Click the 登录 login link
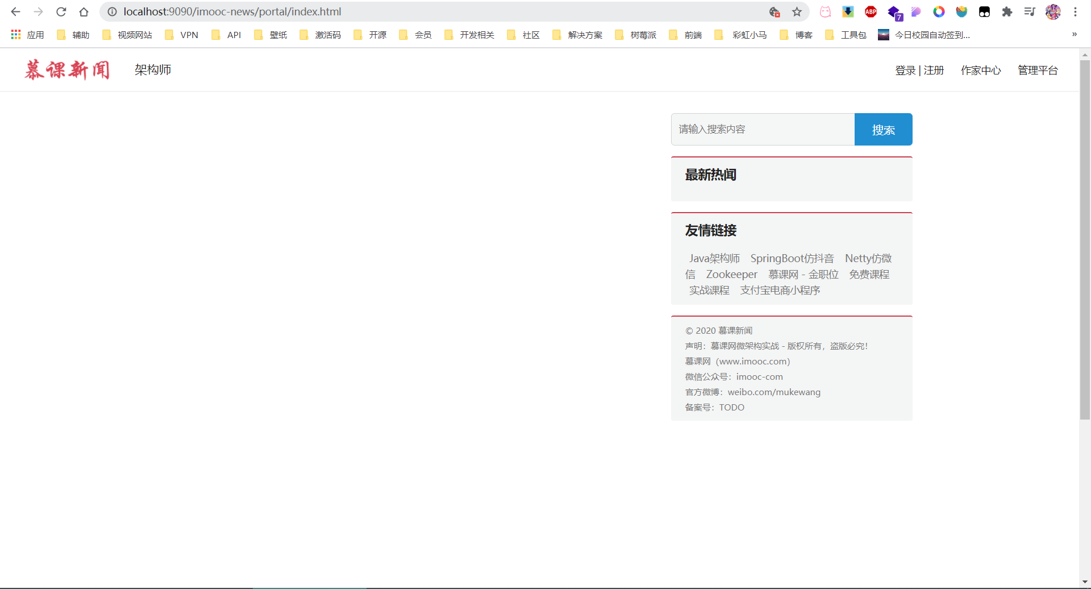 [905, 70]
